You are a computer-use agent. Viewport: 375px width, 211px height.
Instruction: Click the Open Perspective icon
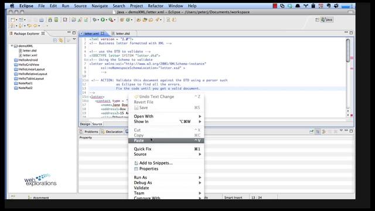pos(317,20)
